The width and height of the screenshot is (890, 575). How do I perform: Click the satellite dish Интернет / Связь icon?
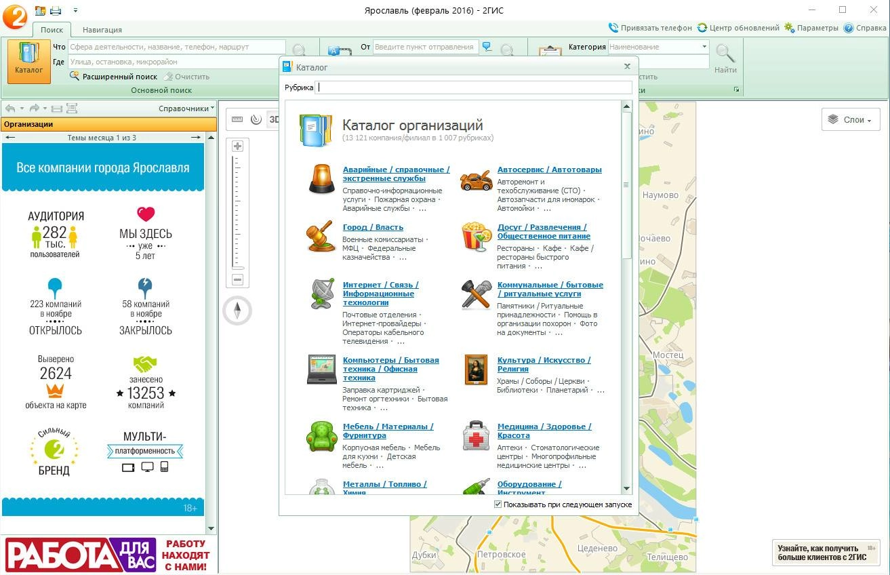pyautogui.click(x=321, y=294)
